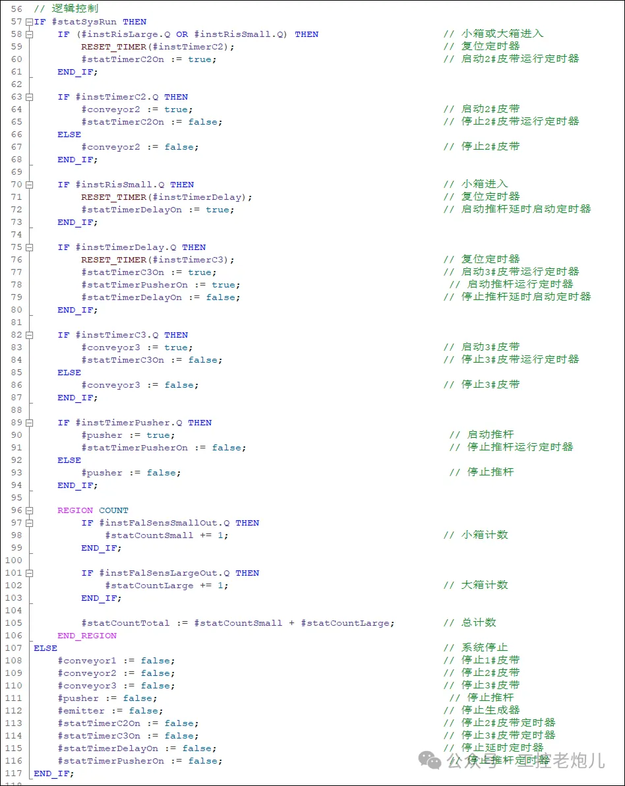Click the comment '// 停止推杆延时启动定时器'

tap(518, 297)
